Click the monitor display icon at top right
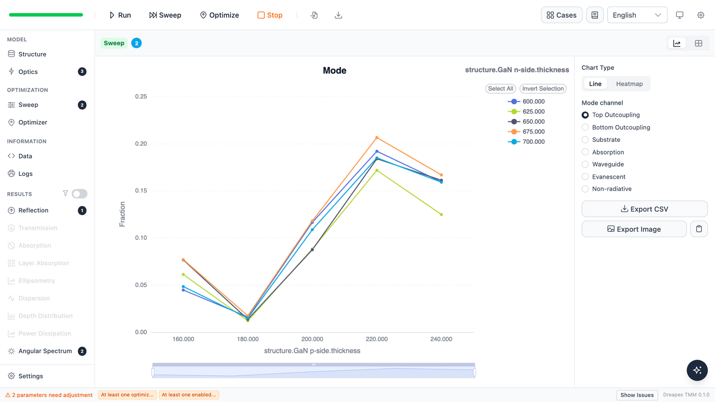The width and height of the screenshot is (715, 402). [680, 15]
